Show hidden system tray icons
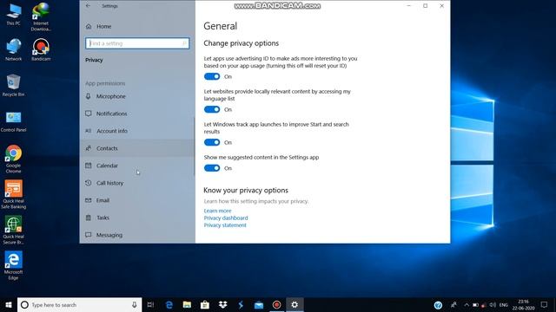Image resolution: width=556 pixels, height=312 pixels. point(467,304)
